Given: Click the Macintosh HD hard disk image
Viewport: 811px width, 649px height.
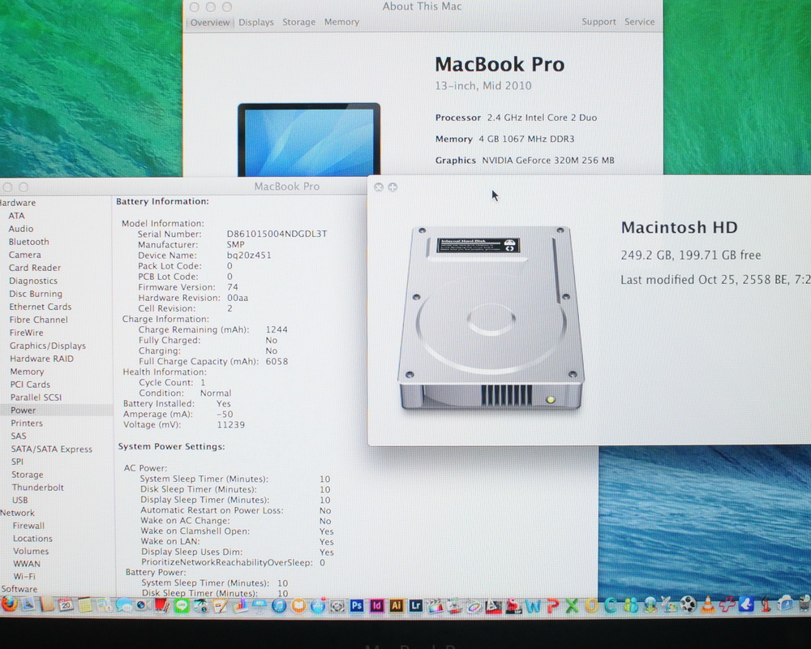Looking at the screenshot, I should [x=491, y=318].
